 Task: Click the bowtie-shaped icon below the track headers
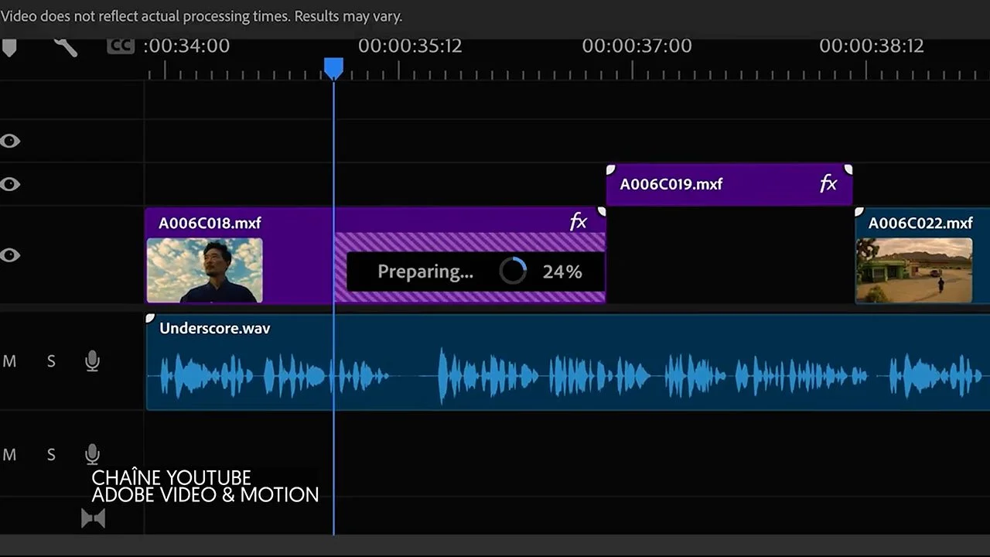93,518
